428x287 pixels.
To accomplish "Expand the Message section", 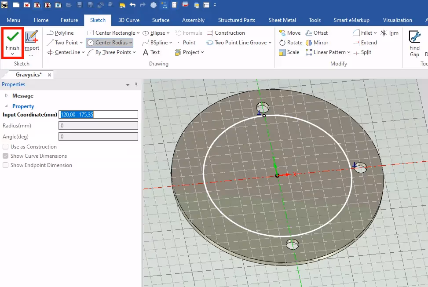I will 6,96.
